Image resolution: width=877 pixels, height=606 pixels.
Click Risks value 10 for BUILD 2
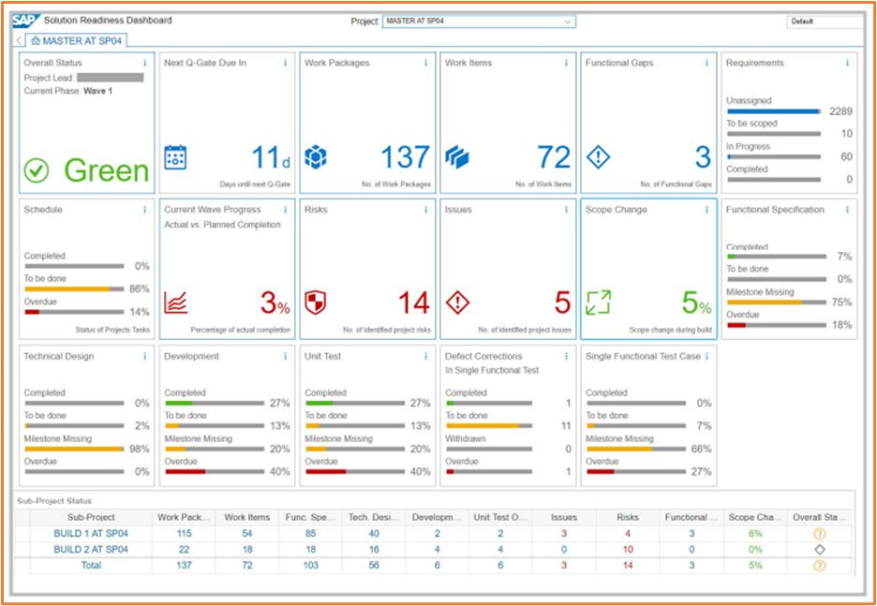(628, 550)
